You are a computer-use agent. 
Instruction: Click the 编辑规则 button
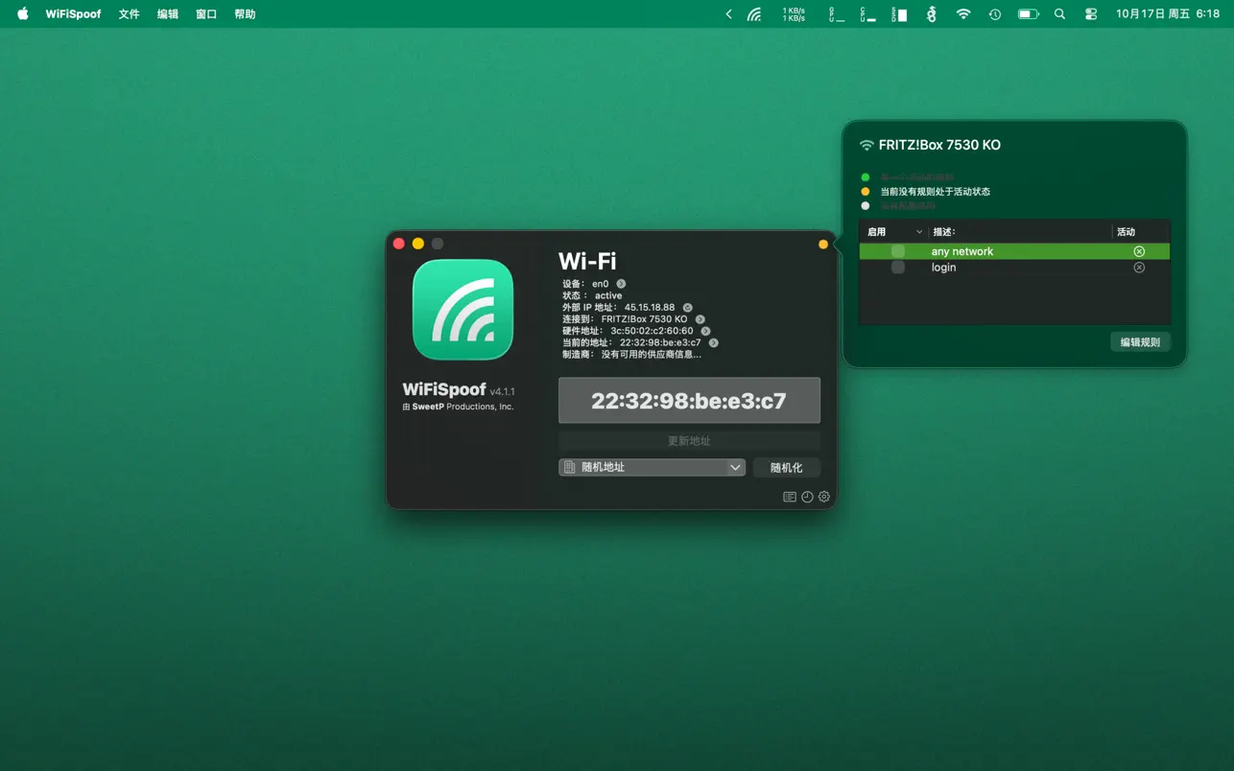tap(1140, 341)
